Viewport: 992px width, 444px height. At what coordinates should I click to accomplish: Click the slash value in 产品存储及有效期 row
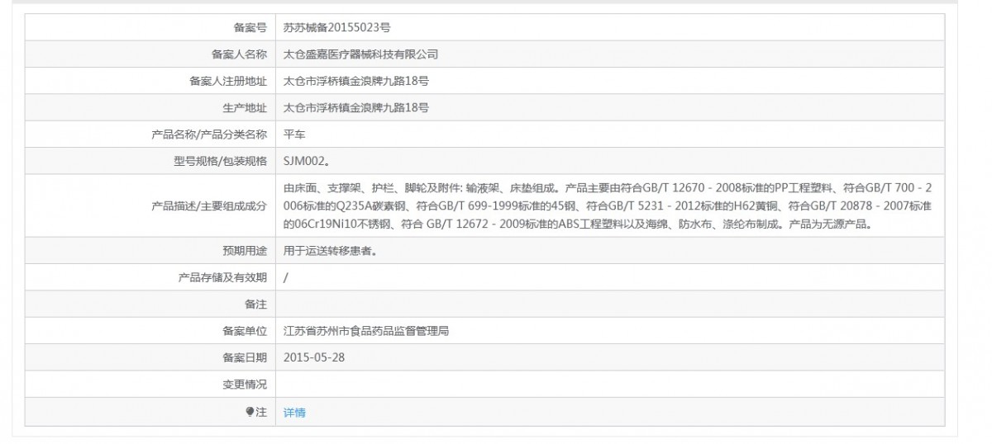[285, 278]
